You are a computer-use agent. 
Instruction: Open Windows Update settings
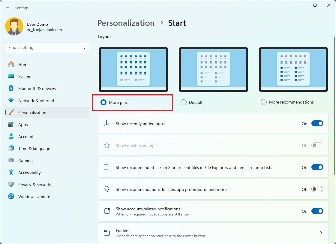coord(34,197)
